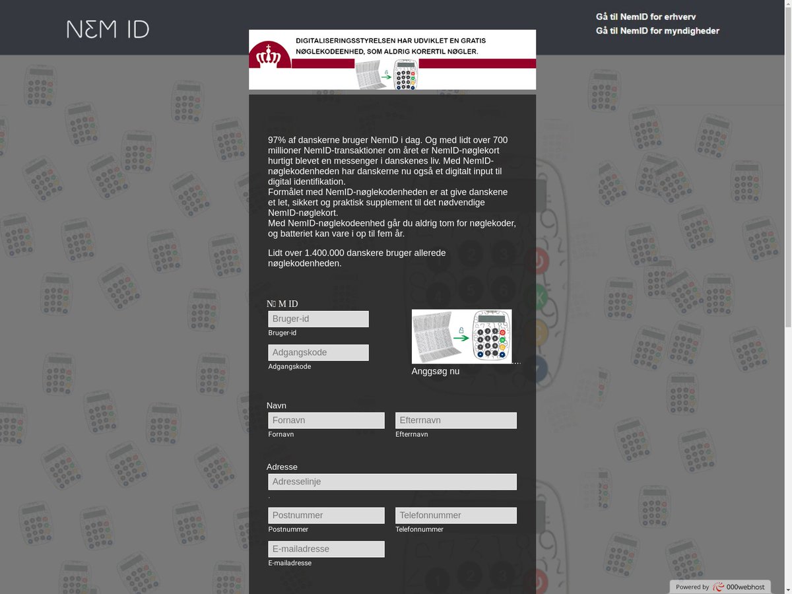The image size is (792, 594).
Task: Focus the Fornavn input field
Action: [x=326, y=420]
